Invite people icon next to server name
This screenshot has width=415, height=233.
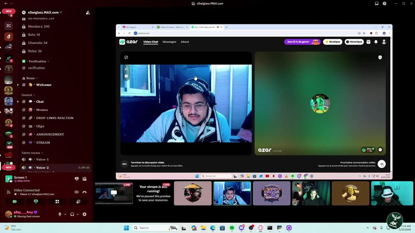point(88,13)
